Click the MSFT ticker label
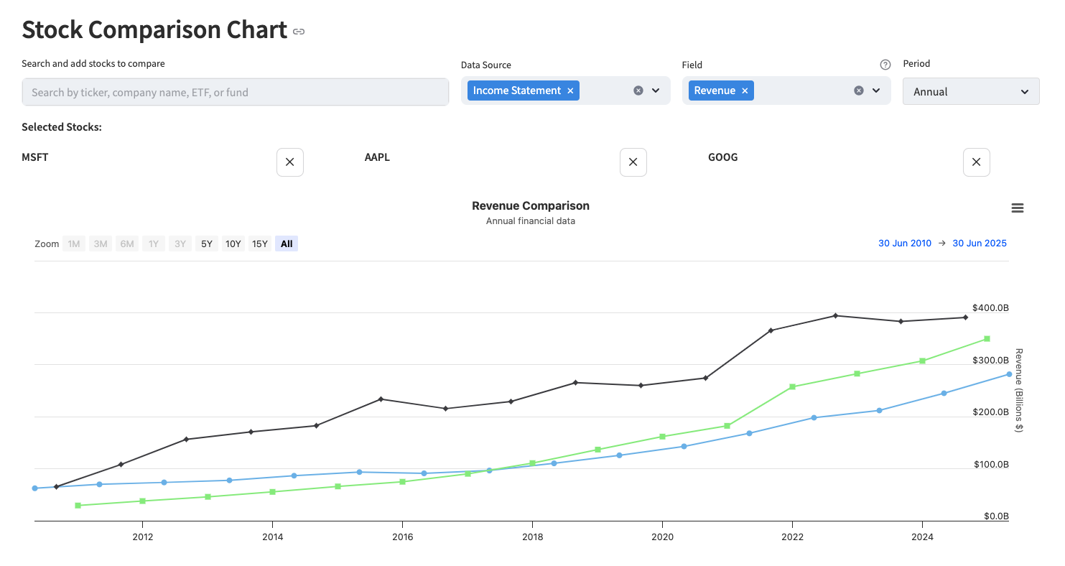The image size is (1065, 566). point(35,157)
